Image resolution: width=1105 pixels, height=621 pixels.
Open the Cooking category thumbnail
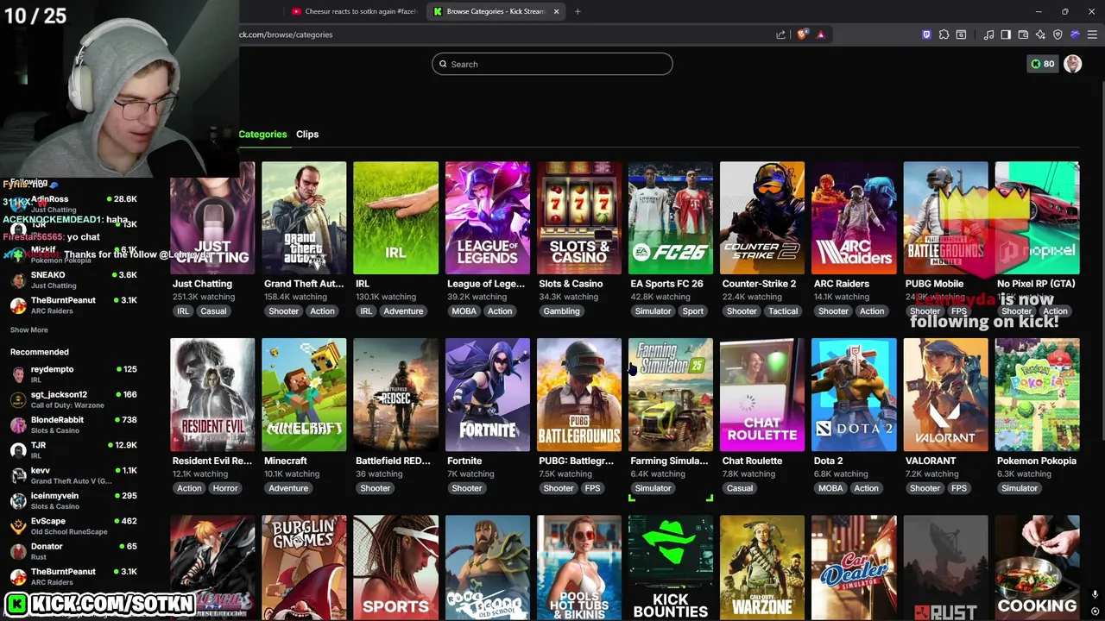tap(1037, 568)
